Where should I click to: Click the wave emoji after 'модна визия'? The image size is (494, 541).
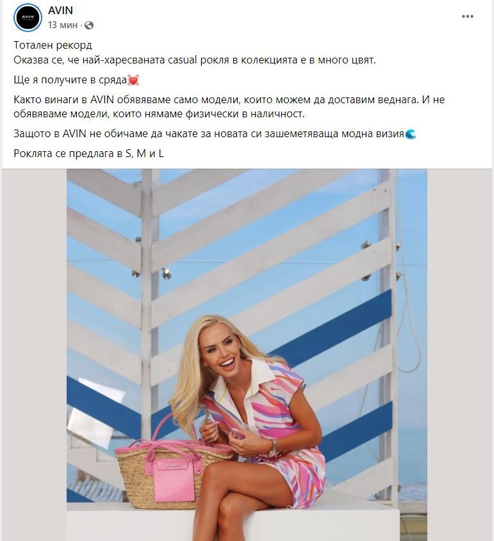tap(411, 134)
